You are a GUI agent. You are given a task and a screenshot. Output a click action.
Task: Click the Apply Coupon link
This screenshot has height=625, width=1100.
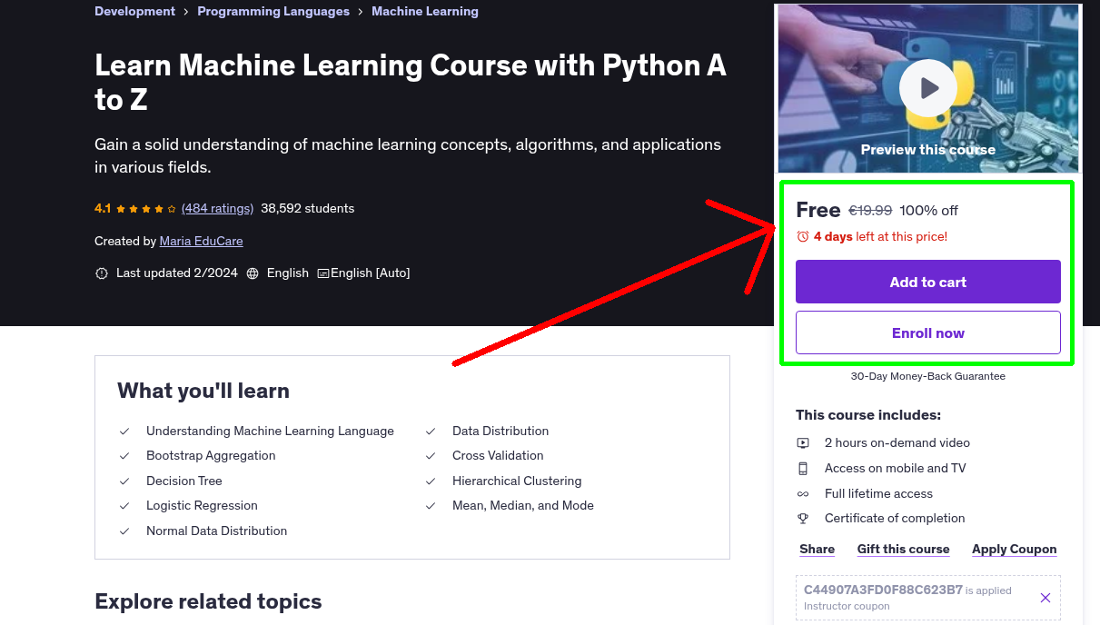click(x=1014, y=549)
